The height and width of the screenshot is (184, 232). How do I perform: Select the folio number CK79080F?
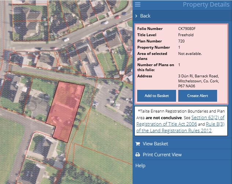(x=187, y=29)
